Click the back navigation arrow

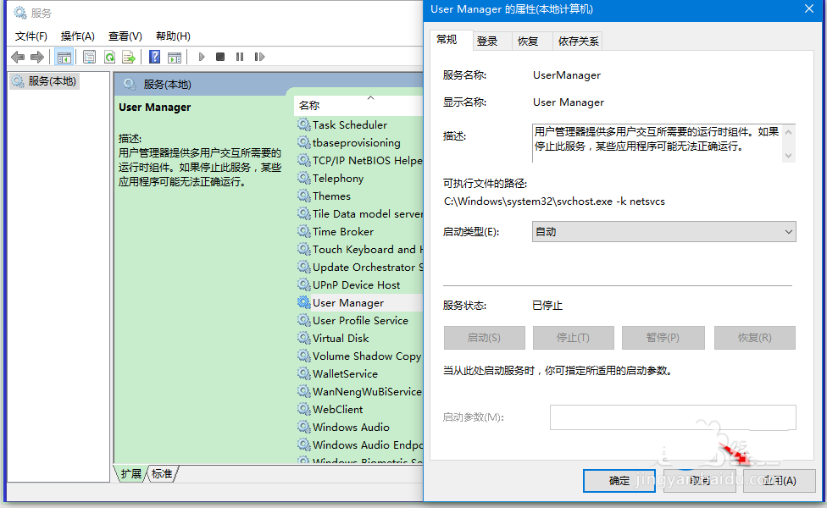[18, 57]
